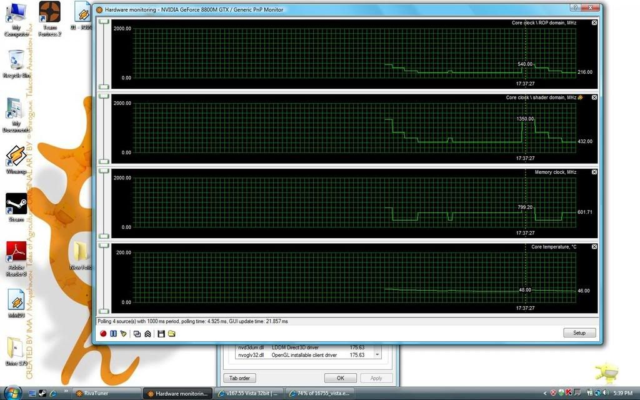
Task: Click Tab order button in background dialog
Action: 239,378
